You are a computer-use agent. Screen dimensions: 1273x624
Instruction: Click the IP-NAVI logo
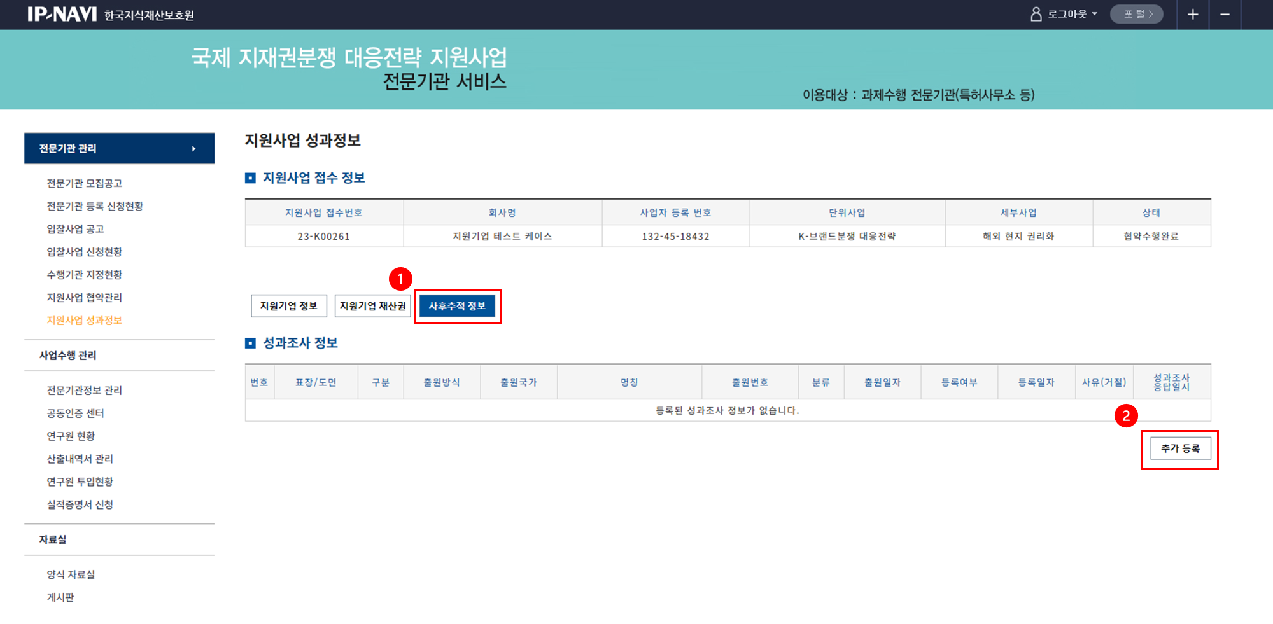(x=62, y=14)
